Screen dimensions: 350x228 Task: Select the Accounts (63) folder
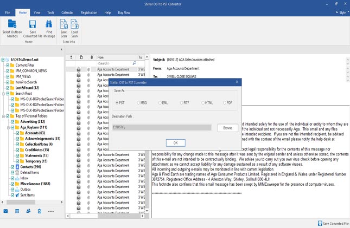tap(35, 133)
